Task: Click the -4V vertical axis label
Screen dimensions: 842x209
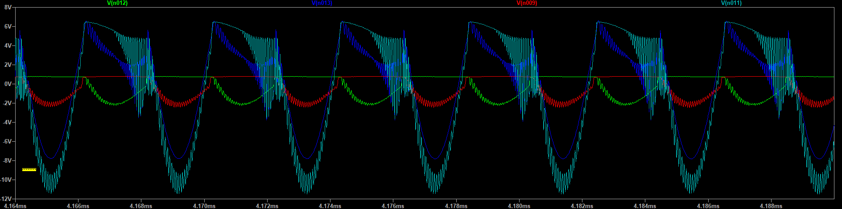Action: point(6,123)
